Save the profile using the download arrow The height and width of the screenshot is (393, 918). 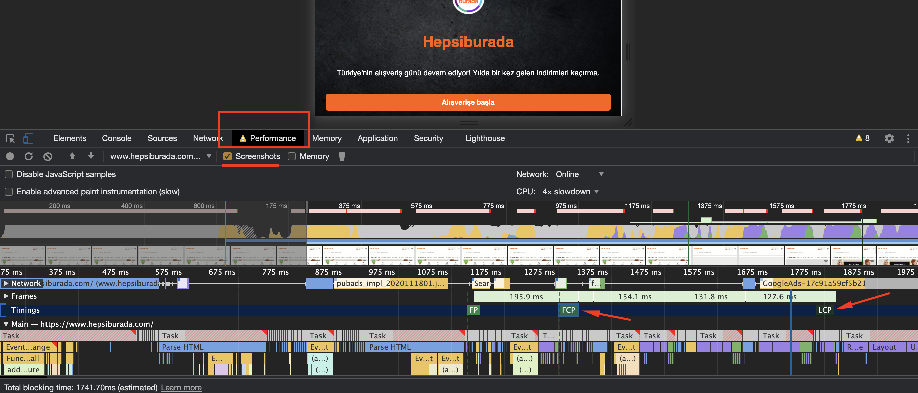[x=91, y=157]
